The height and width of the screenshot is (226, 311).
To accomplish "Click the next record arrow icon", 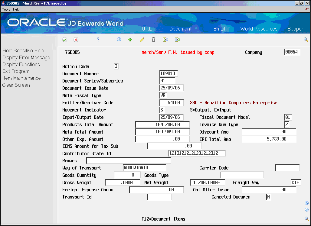I will pyautogui.click(x=177, y=40).
